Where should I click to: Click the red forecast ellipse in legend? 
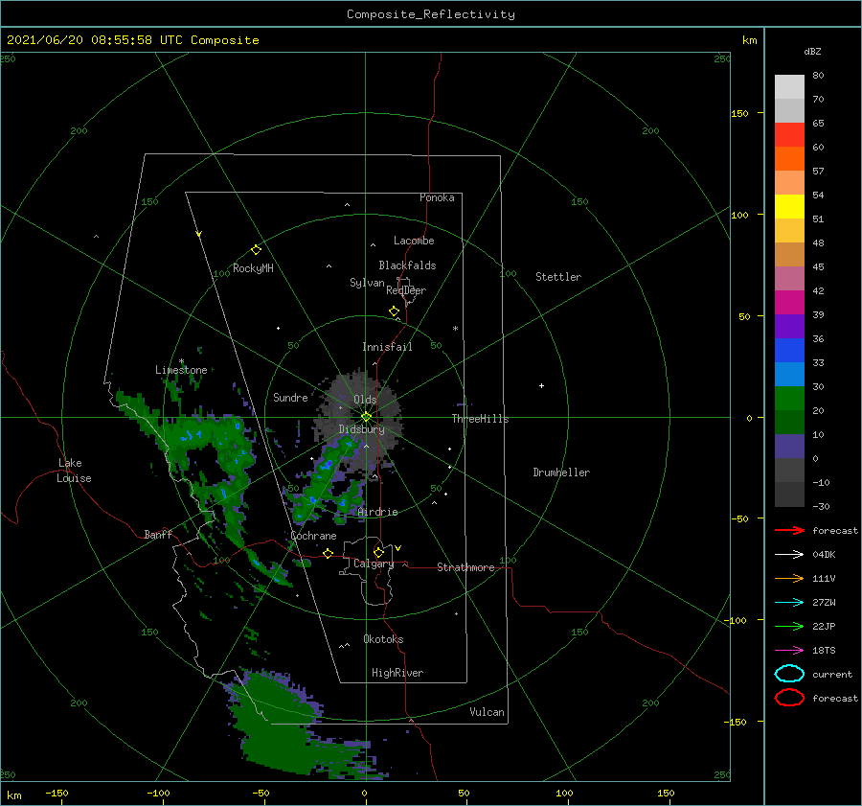(x=789, y=698)
